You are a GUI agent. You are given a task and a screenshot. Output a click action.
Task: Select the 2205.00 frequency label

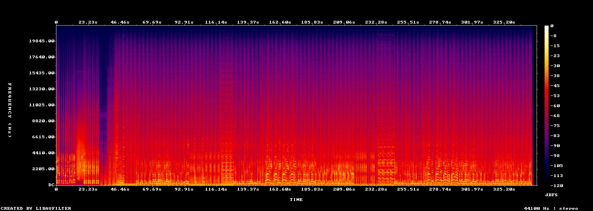tap(44, 169)
